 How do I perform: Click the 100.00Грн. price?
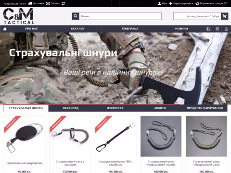pyautogui.click(x=115, y=172)
